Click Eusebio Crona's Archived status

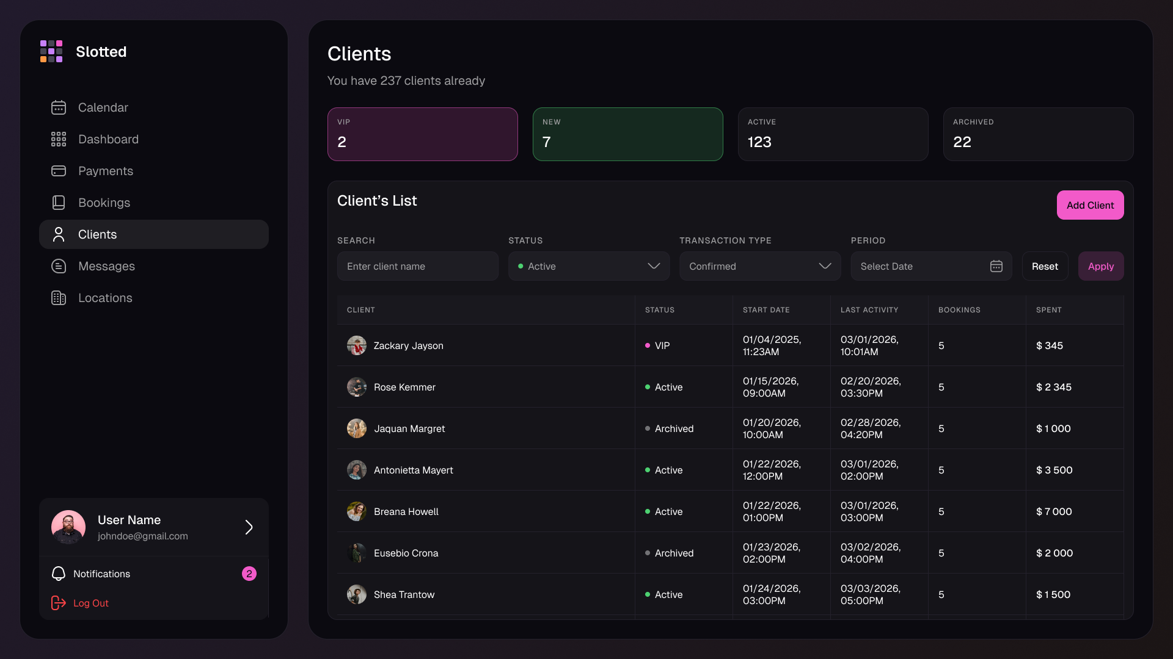(x=670, y=553)
